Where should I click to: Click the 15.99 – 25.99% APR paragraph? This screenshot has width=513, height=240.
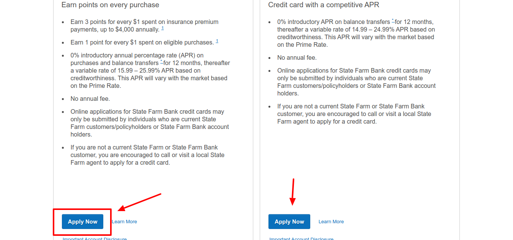click(x=150, y=70)
